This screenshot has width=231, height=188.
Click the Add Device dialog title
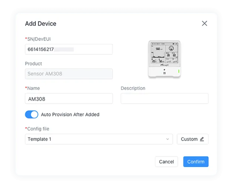click(x=41, y=24)
